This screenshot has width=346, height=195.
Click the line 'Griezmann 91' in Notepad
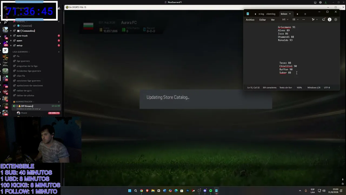[287, 27]
